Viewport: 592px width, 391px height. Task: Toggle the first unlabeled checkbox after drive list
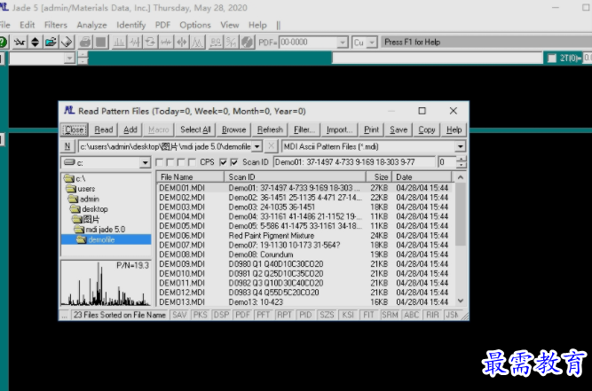[x=160, y=162]
